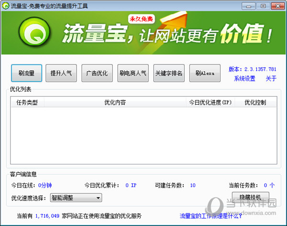Click the 1,716,049 website count
This screenshot has width=287, height=226.
[x=47, y=216]
